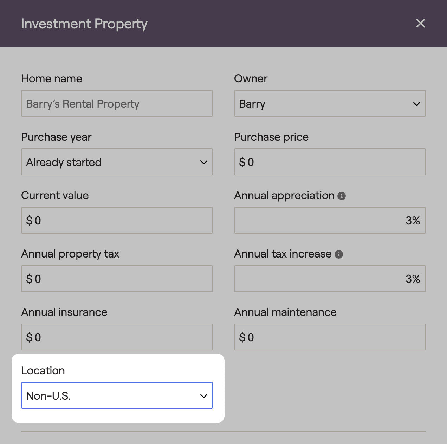The width and height of the screenshot is (447, 444).
Task: Click the Home name label text
Action: pos(52,78)
